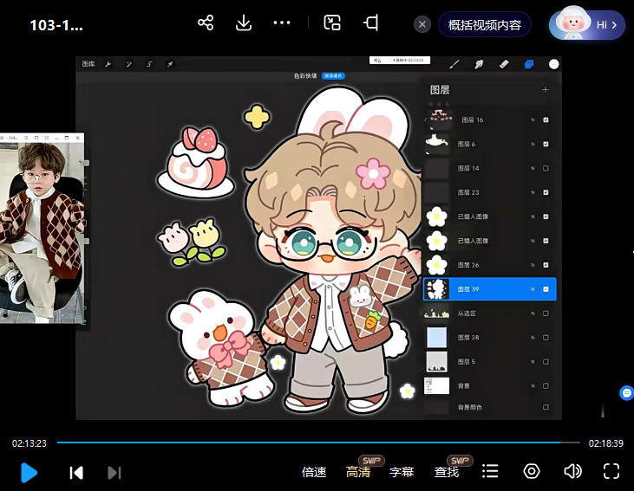Screen dimensions: 634x491
Task: Open the 字幕 subtitles option
Action: click(402, 472)
